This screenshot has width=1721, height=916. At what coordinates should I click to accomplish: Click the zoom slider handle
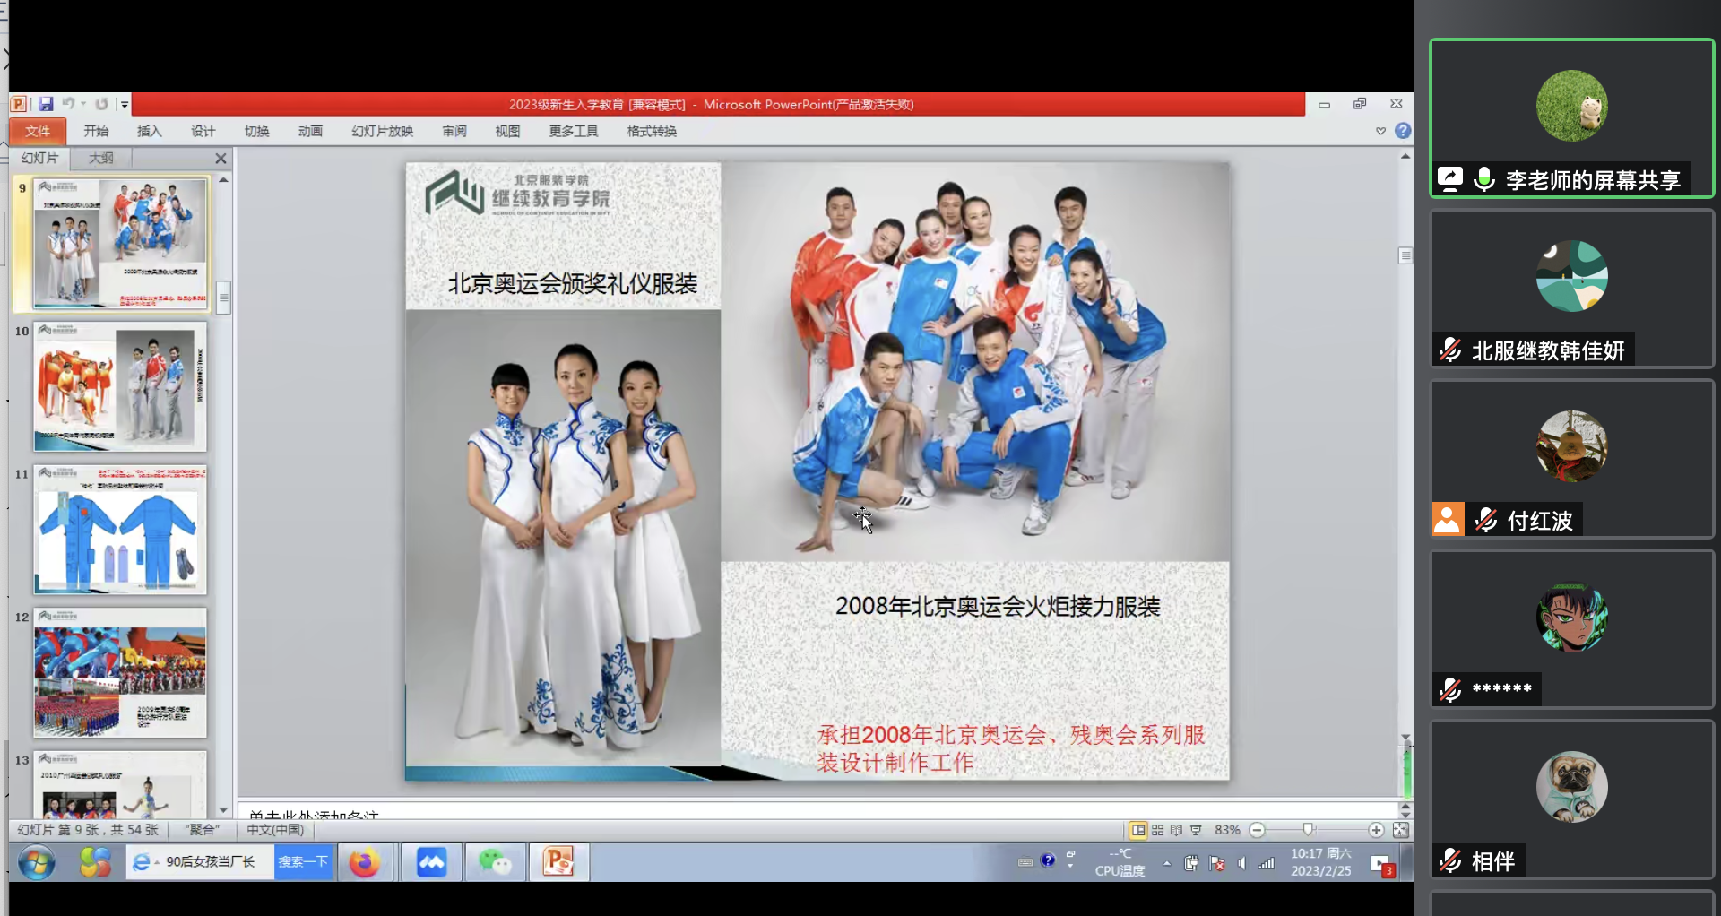(1308, 830)
